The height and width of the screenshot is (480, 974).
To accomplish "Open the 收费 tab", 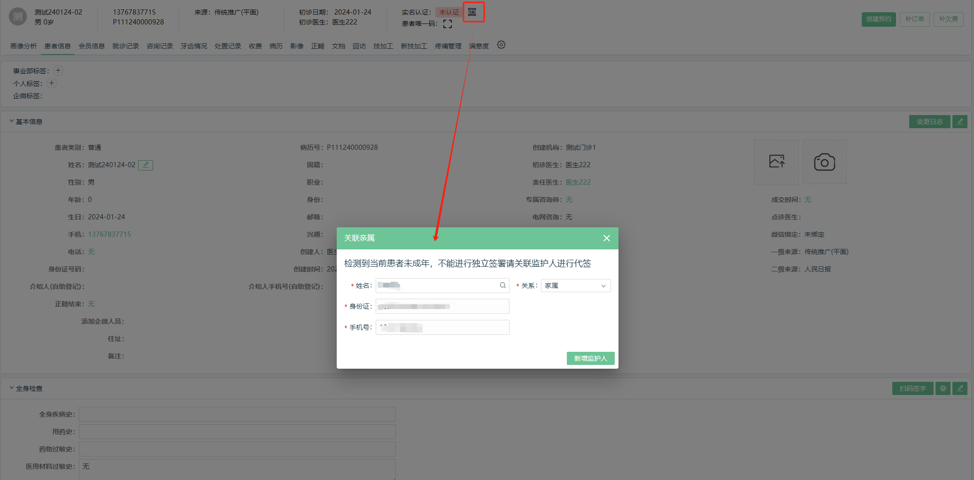I will point(255,46).
